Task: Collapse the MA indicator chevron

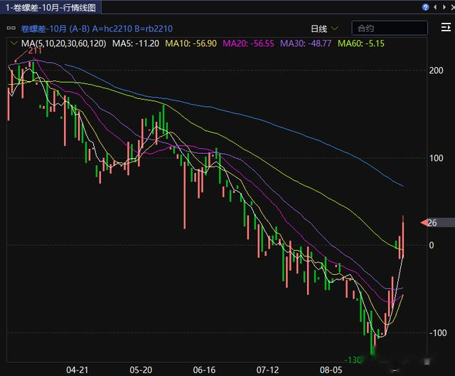Action: pyautogui.click(x=14, y=43)
